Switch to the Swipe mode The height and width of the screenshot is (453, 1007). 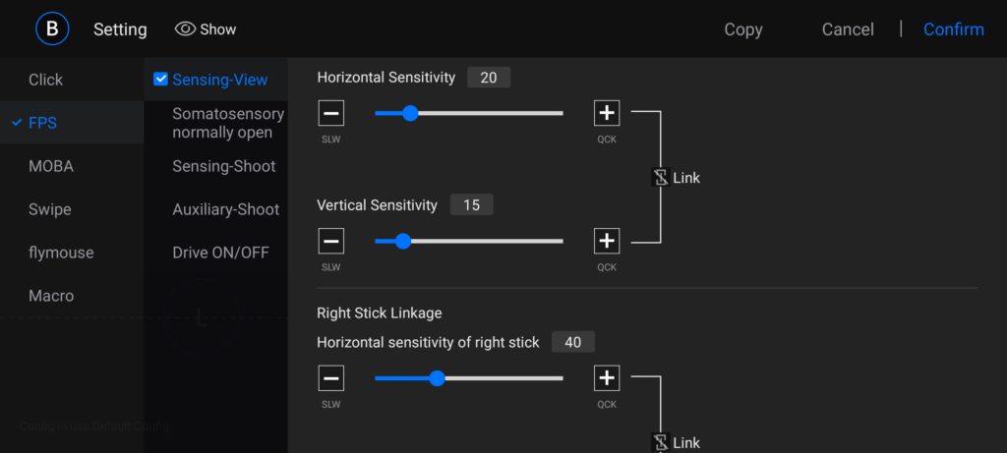[x=50, y=209]
